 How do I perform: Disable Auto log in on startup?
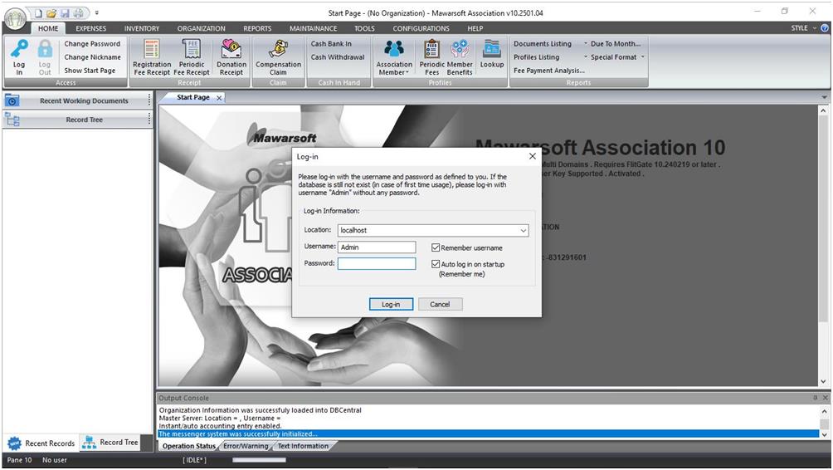436,264
